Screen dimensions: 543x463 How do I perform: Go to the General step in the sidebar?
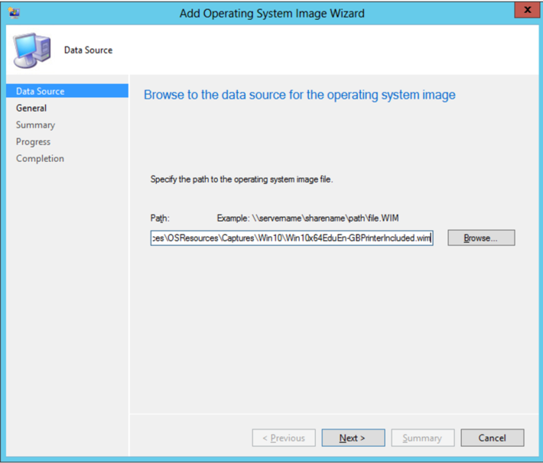(31, 108)
